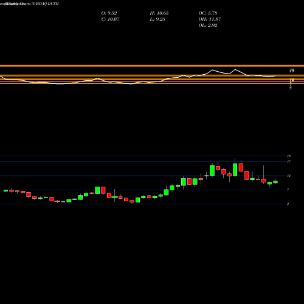Select the close value C: 10.07
Viewport: 304px width, 304px height.
[x=110, y=19]
